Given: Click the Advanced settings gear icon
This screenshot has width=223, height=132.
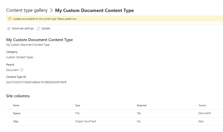Looking at the screenshot, I should coord(9,29).
